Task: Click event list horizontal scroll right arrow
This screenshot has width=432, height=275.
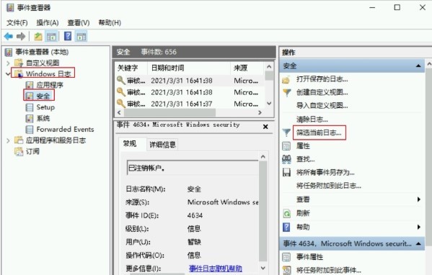Action: tap(260, 112)
